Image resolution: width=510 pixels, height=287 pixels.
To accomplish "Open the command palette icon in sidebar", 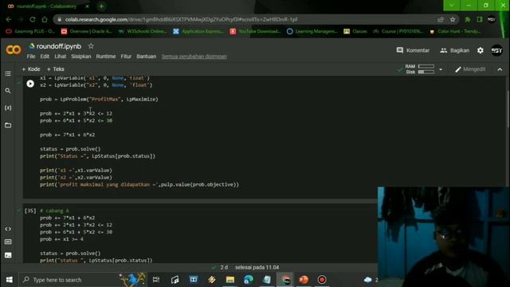I will [8, 242].
